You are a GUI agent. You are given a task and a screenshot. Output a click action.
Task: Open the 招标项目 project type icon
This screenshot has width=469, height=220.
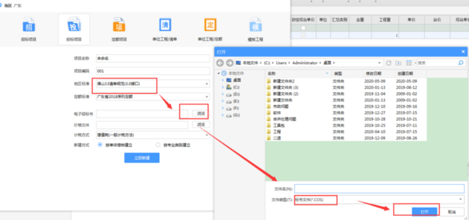point(28,26)
